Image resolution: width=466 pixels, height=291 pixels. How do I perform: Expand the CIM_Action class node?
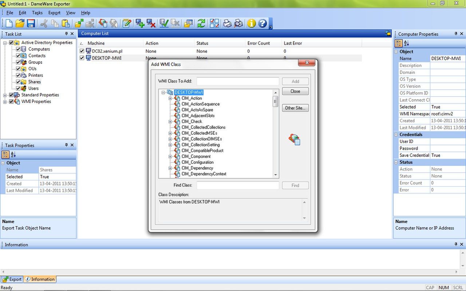coord(170,98)
